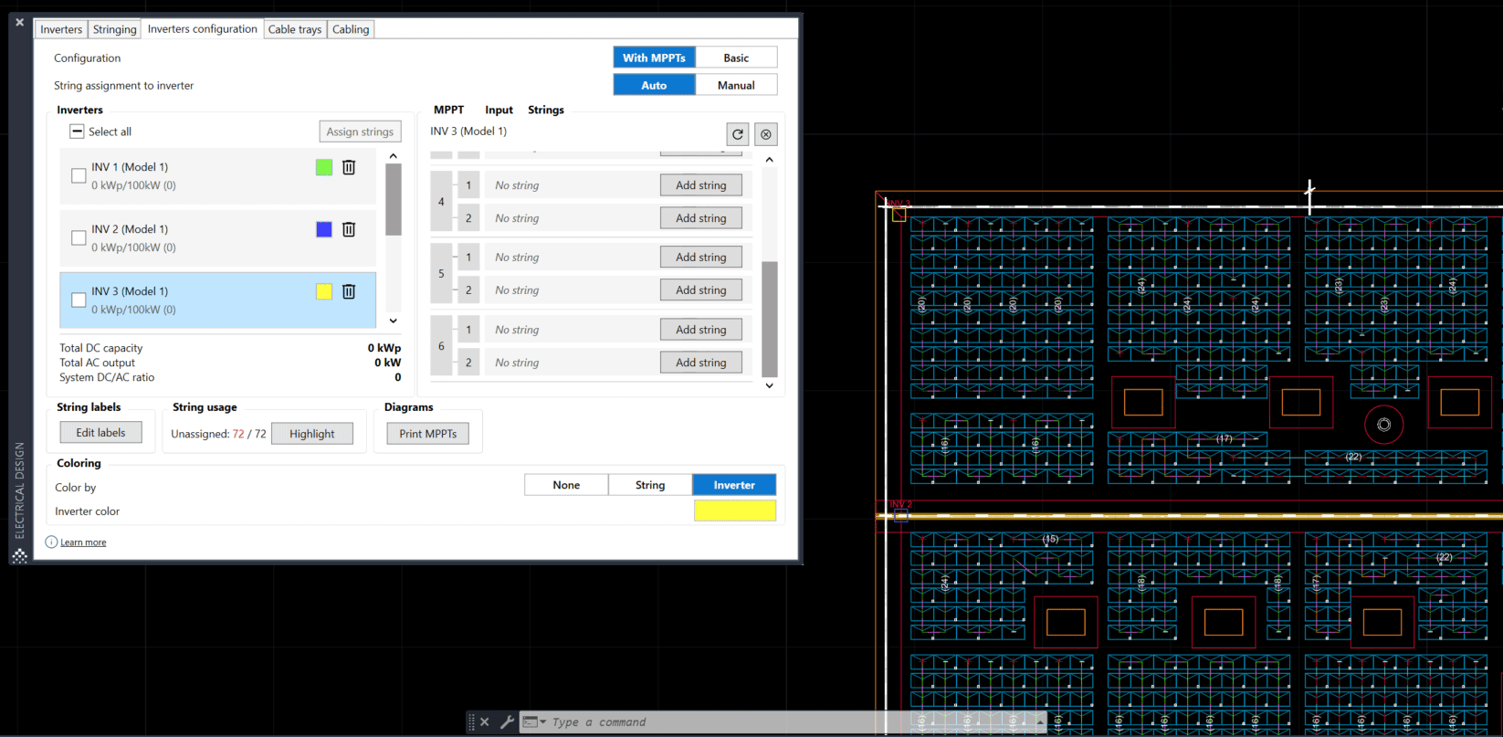Open INV 2 blue color swatch

click(x=324, y=229)
